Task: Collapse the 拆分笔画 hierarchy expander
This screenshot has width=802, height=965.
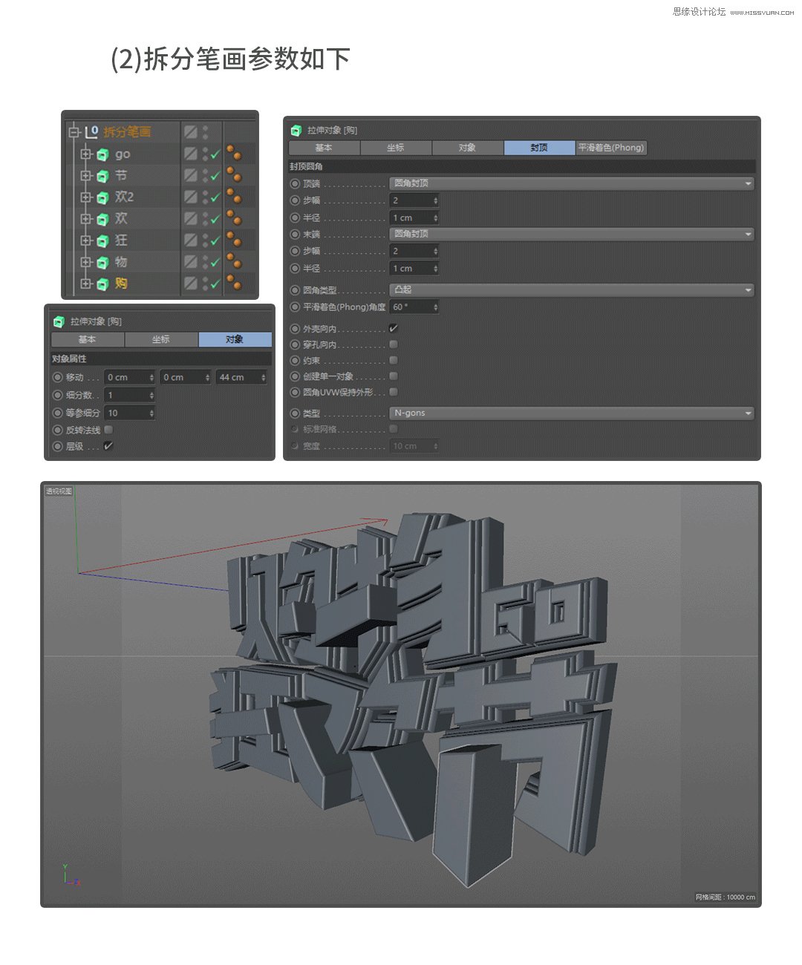Action: pyautogui.click(x=74, y=132)
